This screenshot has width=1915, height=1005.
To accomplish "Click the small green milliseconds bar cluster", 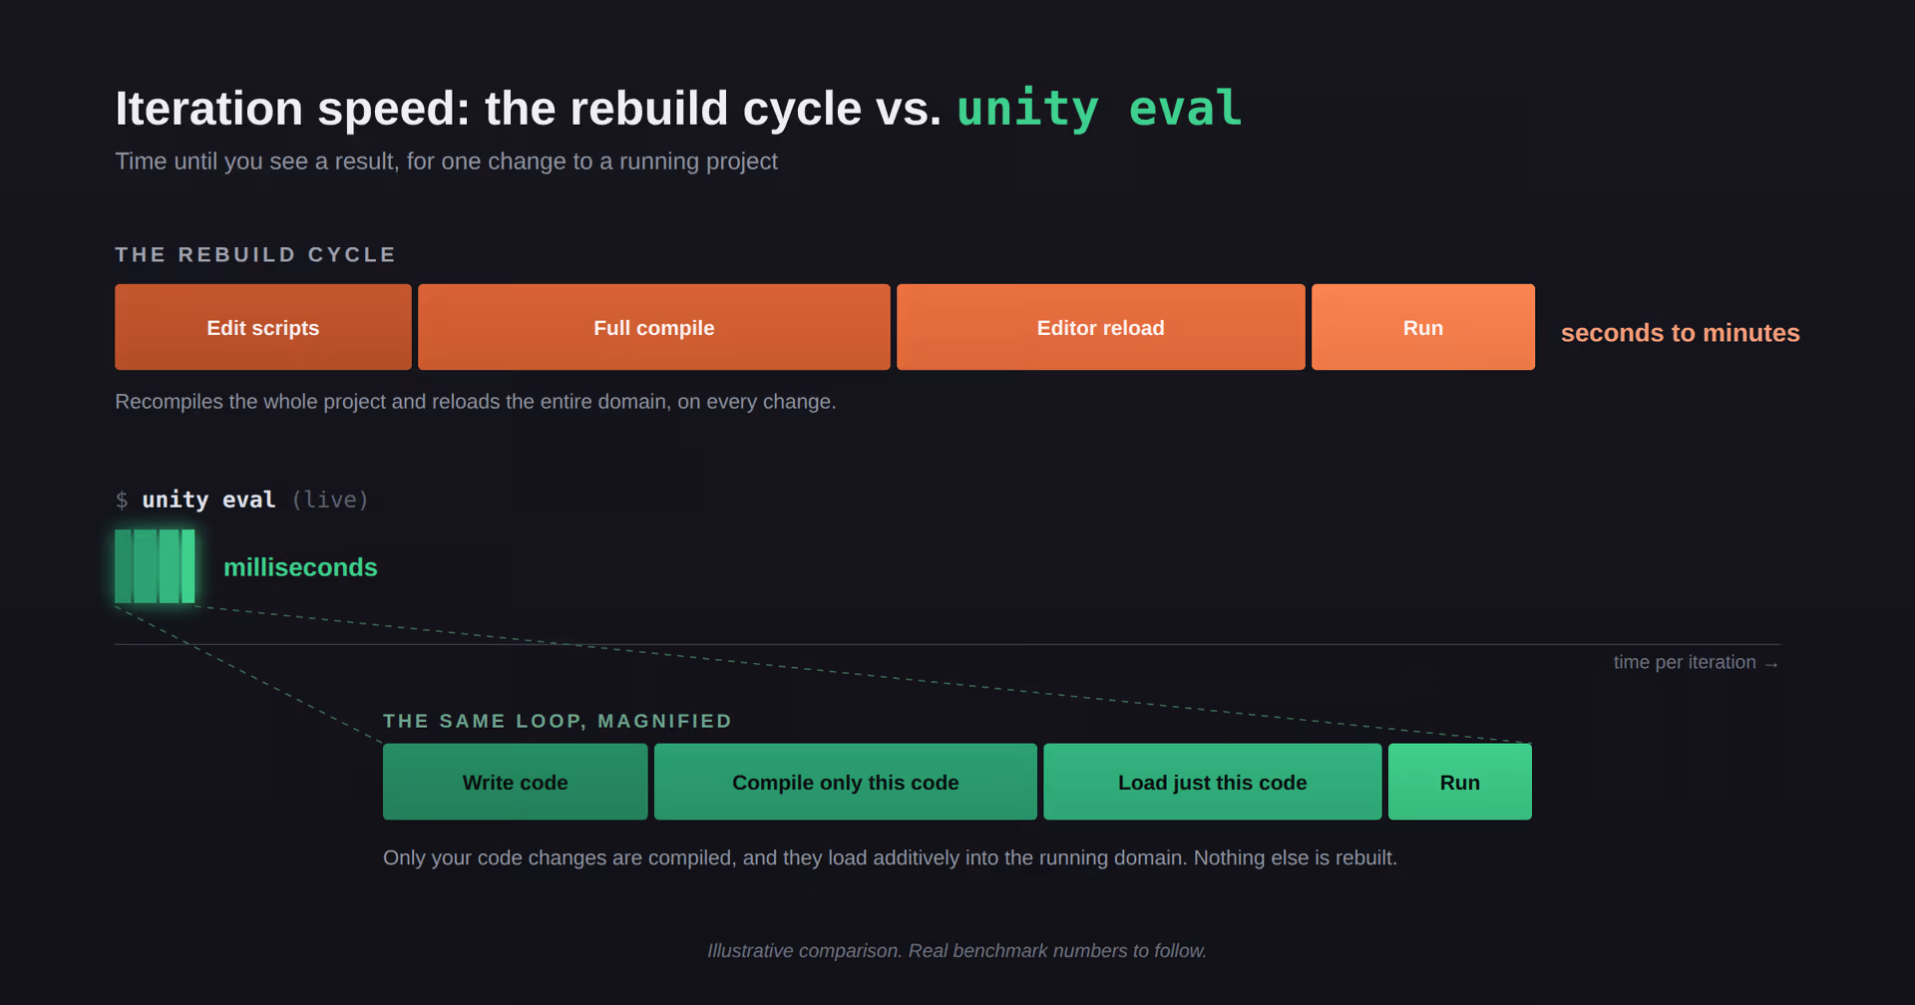I will (155, 566).
